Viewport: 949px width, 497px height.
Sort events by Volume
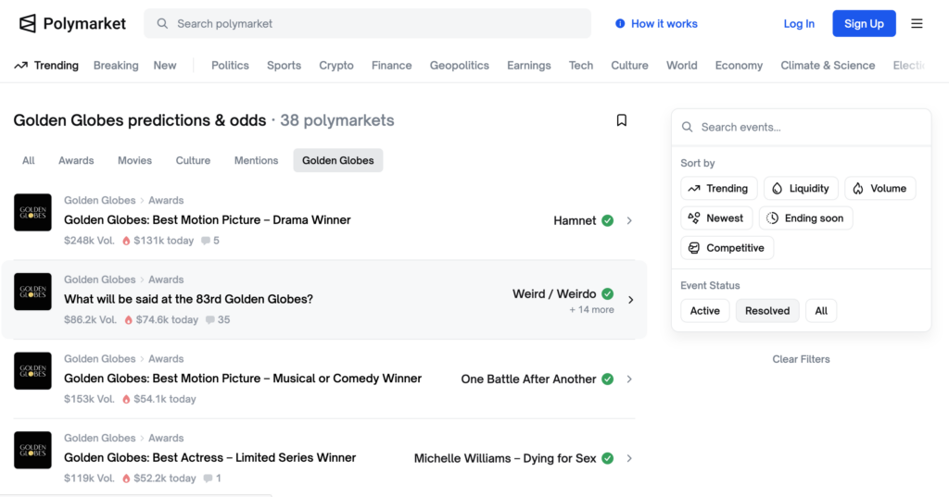[x=879, y=189]
